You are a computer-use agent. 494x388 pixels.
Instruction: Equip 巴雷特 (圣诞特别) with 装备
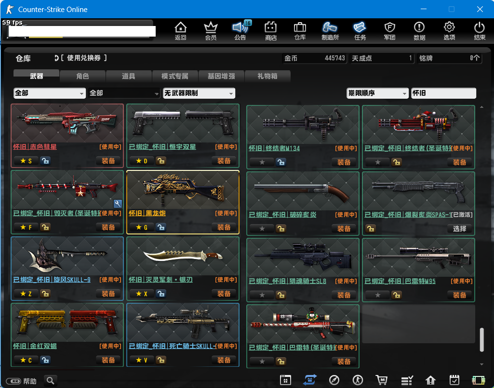pos(344,362)
